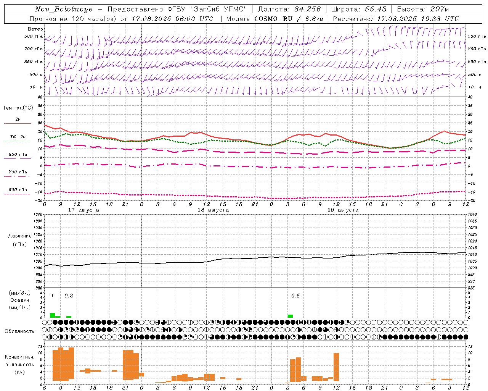Click the '17 августа' date label

click(83, 210)
